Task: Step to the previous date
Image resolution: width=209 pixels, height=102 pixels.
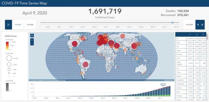Action: pos(198,25)
